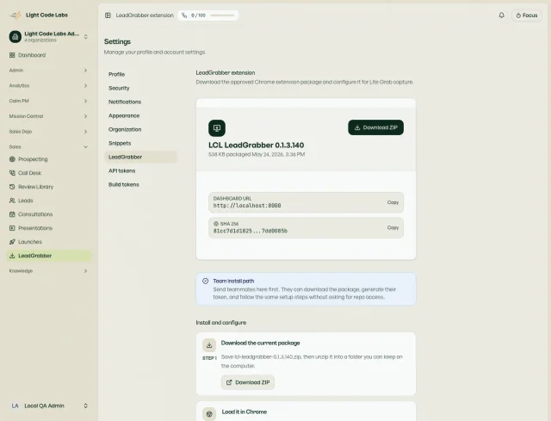Toggle sidebar panel icon in top bar

pos(108,15)
